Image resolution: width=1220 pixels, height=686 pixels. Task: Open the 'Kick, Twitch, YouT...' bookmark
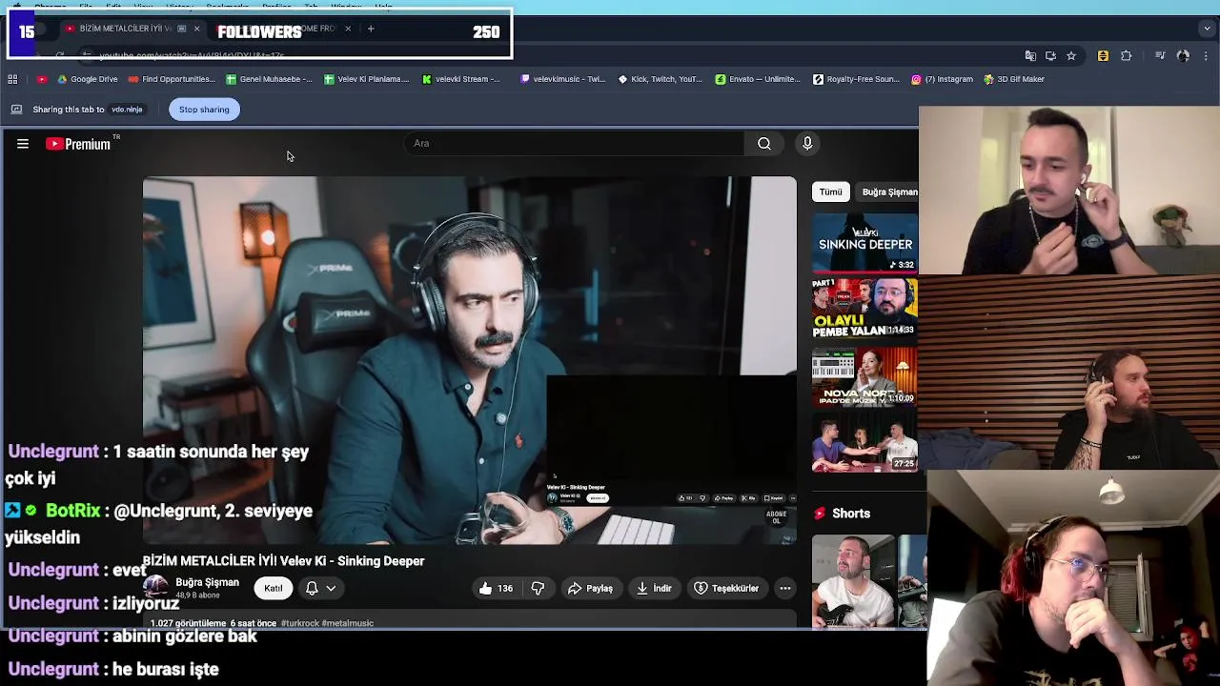(x=660, y=79)
